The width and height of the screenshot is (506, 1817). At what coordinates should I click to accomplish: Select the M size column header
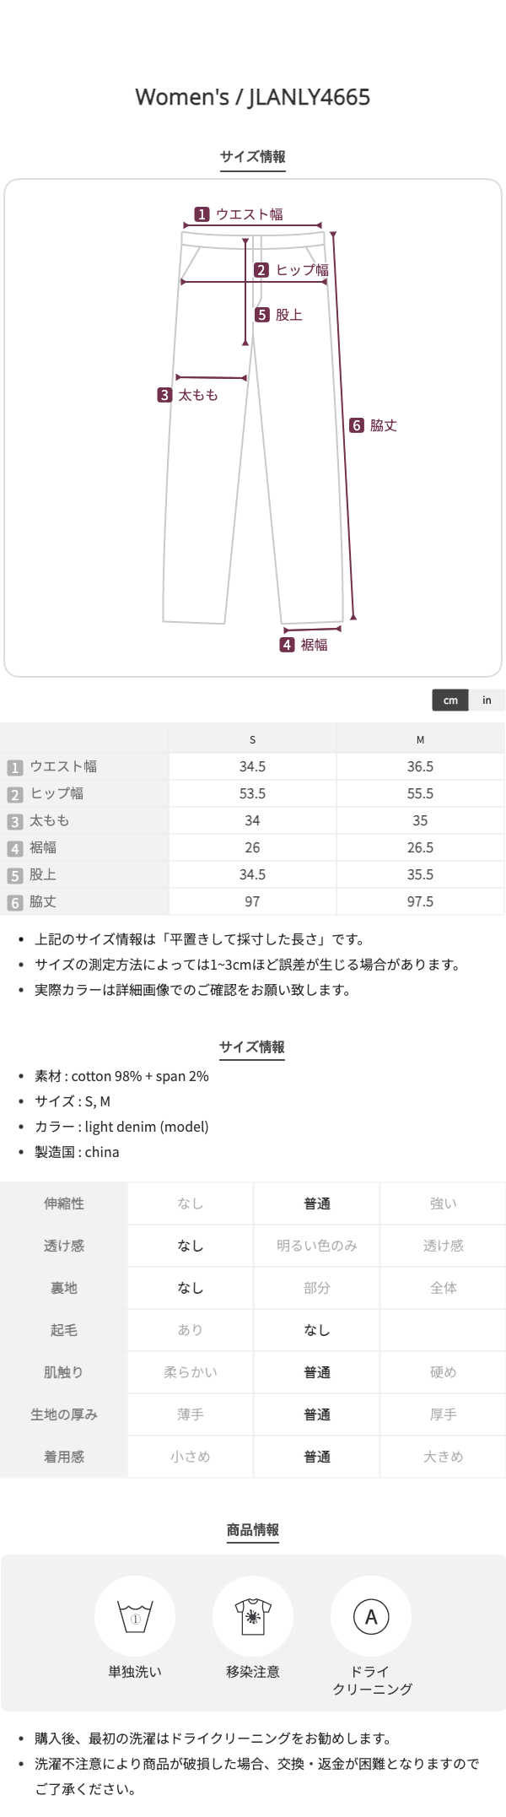point(420,739)
